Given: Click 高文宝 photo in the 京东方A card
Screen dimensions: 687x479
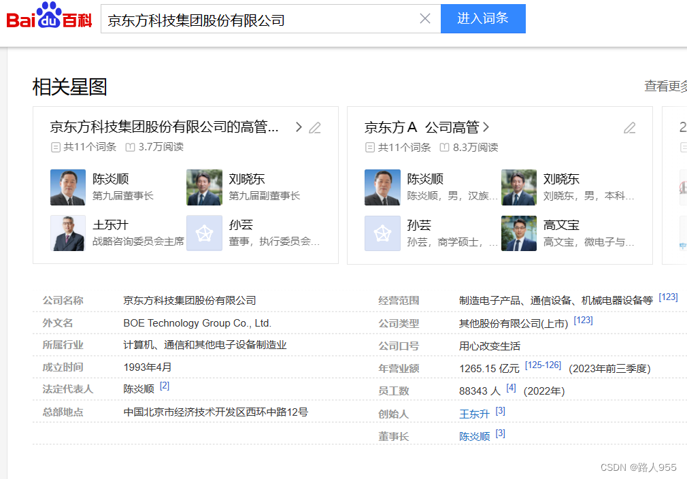Looking at the screenshot, I should (x=519, y=233).
